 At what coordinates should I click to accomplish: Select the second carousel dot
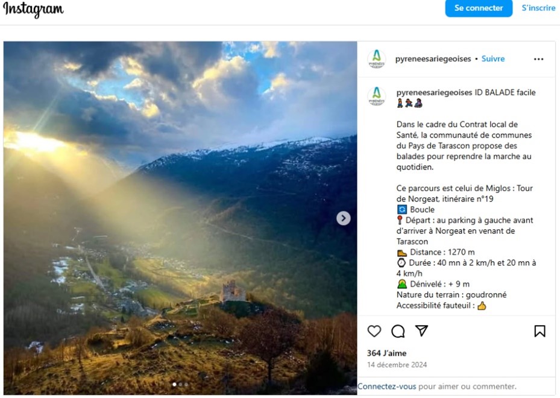[x=181, y=384]
